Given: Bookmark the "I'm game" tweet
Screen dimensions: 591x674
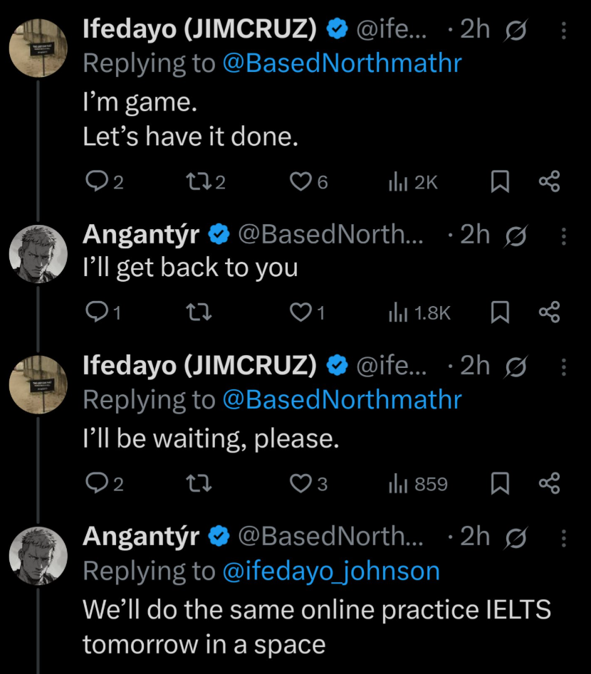Looking at the screenshot, I should click(x=501, y=182).
